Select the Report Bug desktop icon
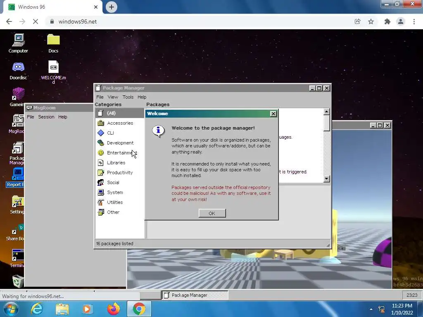423x317 pixels. [x=16, y=177]
